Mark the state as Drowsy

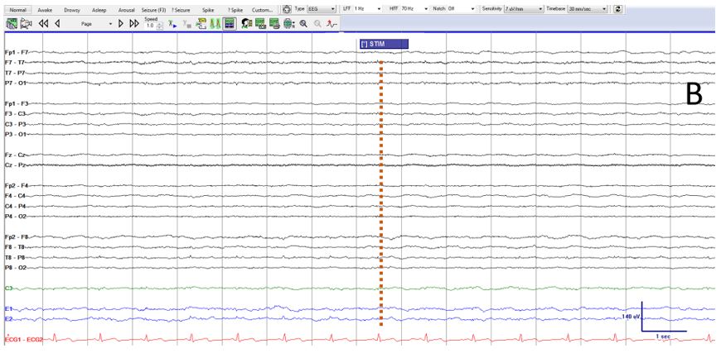[x=72, y=10]
